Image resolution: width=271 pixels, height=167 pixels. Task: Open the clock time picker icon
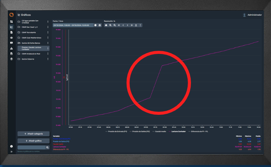(x=95, y=25)
